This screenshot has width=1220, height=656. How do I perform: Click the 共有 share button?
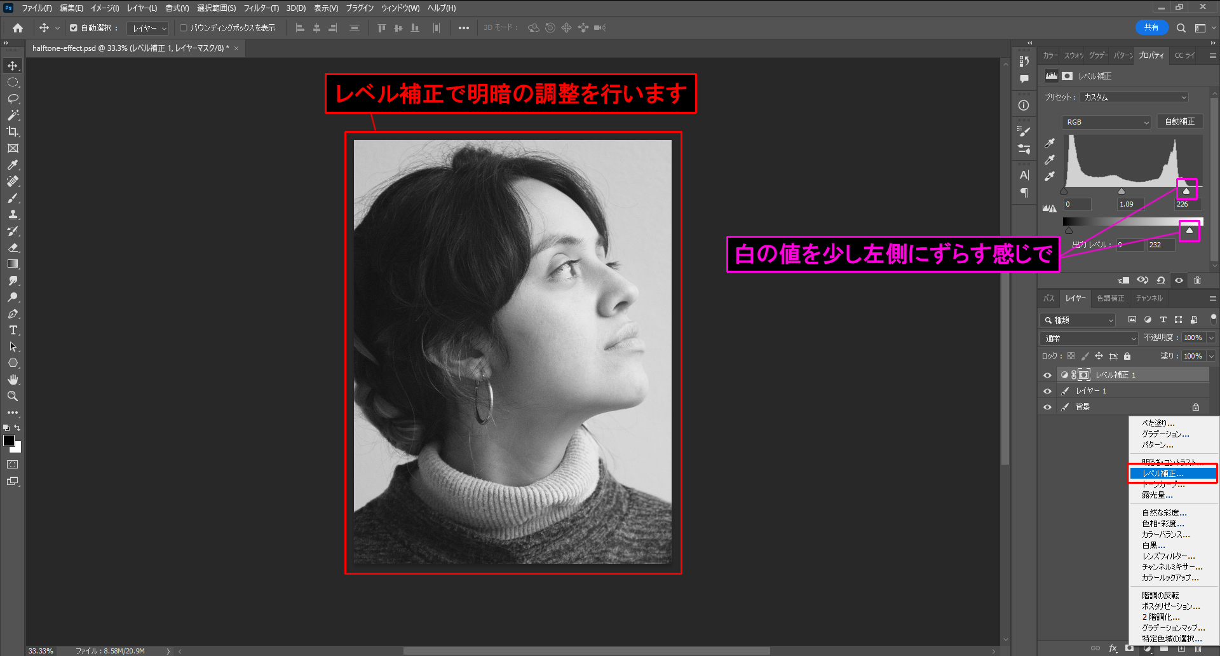coord(1151,27)
